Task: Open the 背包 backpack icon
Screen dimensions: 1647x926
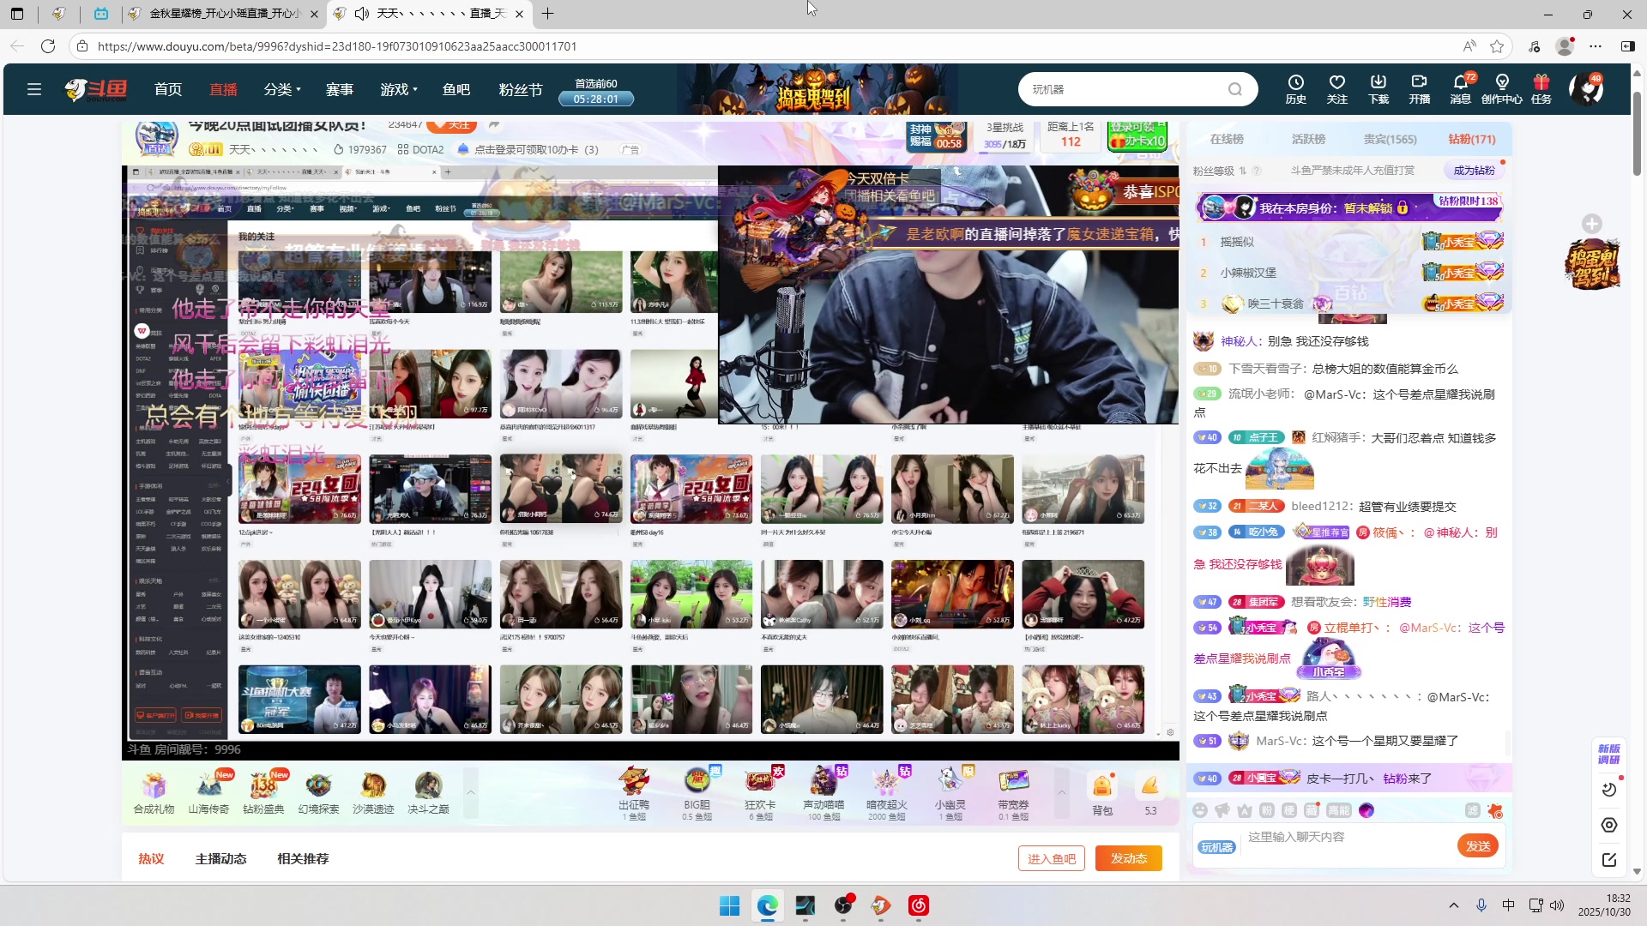Action: (x=1102, y=793)
